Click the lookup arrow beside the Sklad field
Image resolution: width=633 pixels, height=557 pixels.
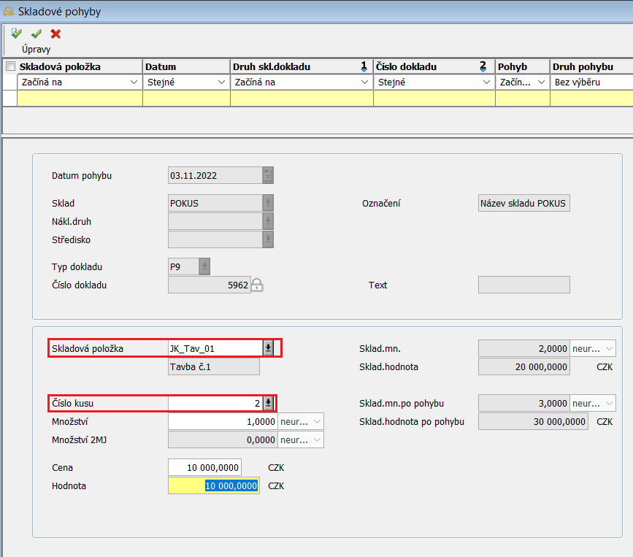[268, 204]
